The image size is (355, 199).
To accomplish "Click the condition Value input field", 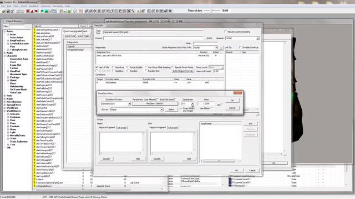I will tap(206, 103).
